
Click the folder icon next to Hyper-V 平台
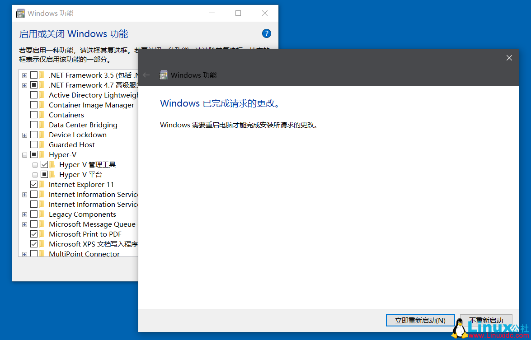[52, 175]
